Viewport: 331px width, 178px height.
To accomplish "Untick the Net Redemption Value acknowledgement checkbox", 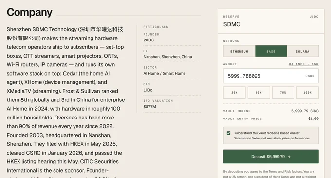I will (228, 133).
